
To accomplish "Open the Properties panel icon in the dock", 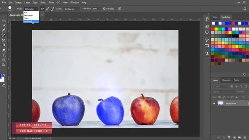I will click(x=207, y=26).
